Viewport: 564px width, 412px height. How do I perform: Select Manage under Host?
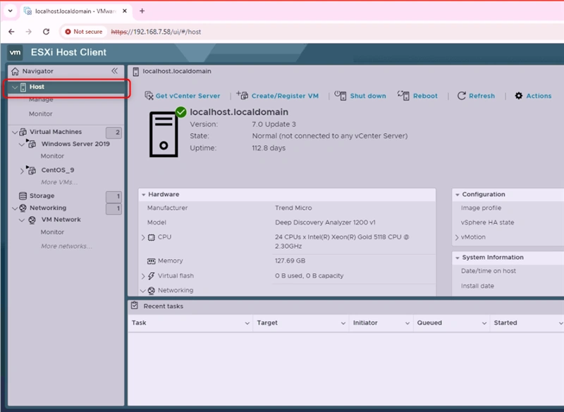click(x=41, y=99)
